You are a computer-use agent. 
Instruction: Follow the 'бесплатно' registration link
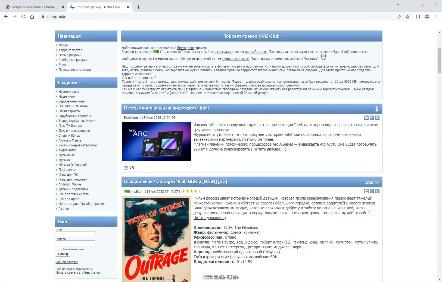coord(92,273)
